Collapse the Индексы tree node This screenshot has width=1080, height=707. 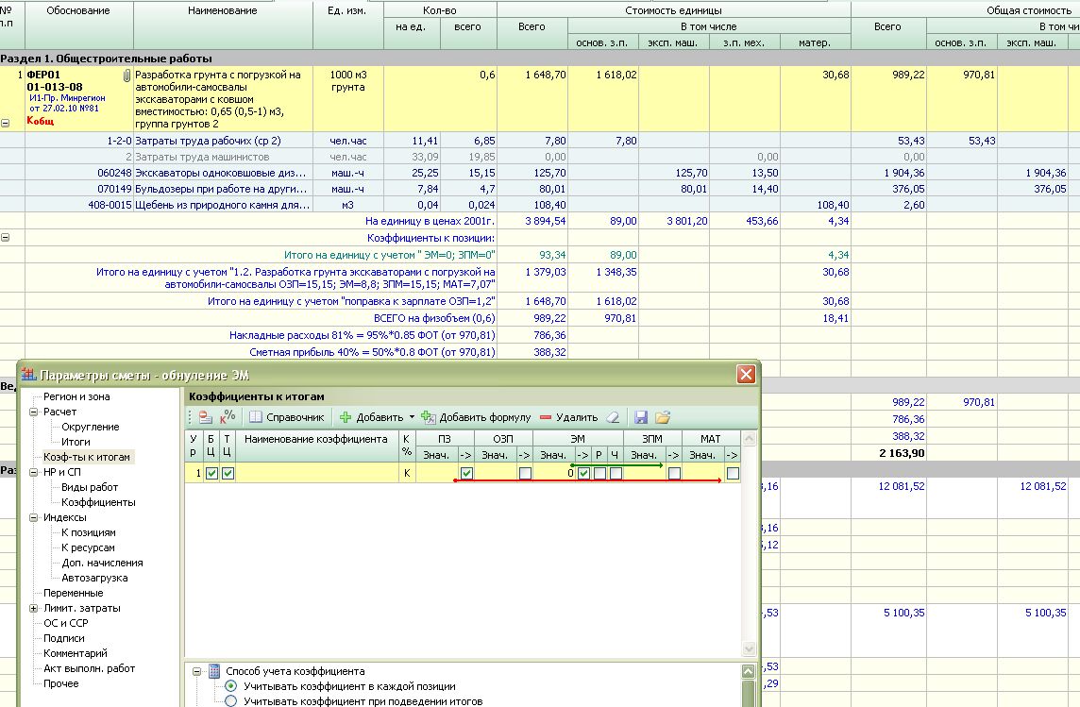pyautogui.click(x=34, y=517)
